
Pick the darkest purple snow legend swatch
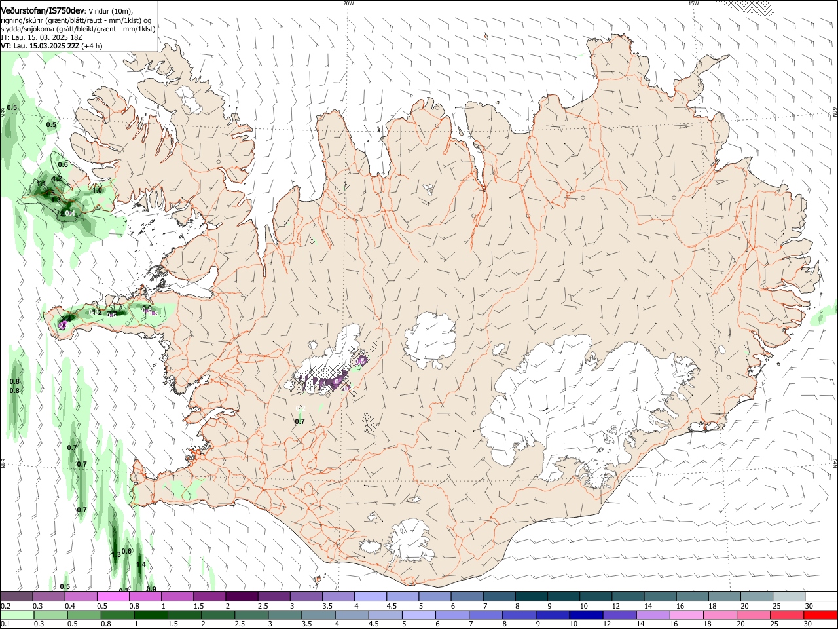pyautogui.click(x=242, y=596)
